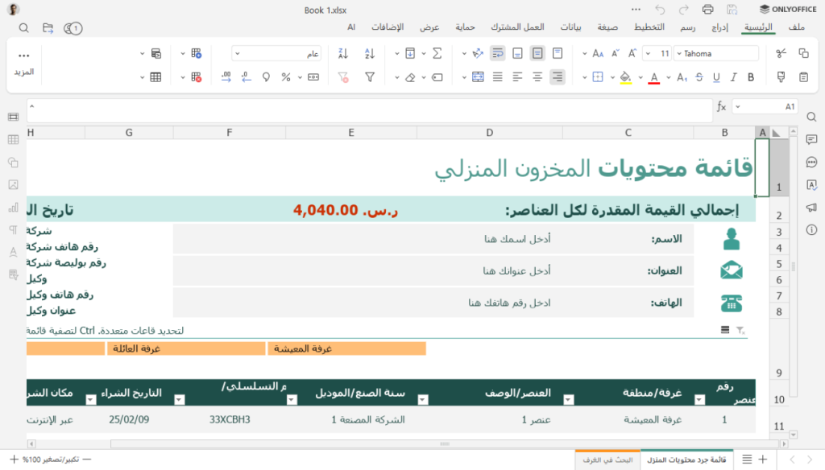The height and width of the screenshot is (470, 825).
Task: Select the Percent style icon
Action: click(x=285, y=77)
